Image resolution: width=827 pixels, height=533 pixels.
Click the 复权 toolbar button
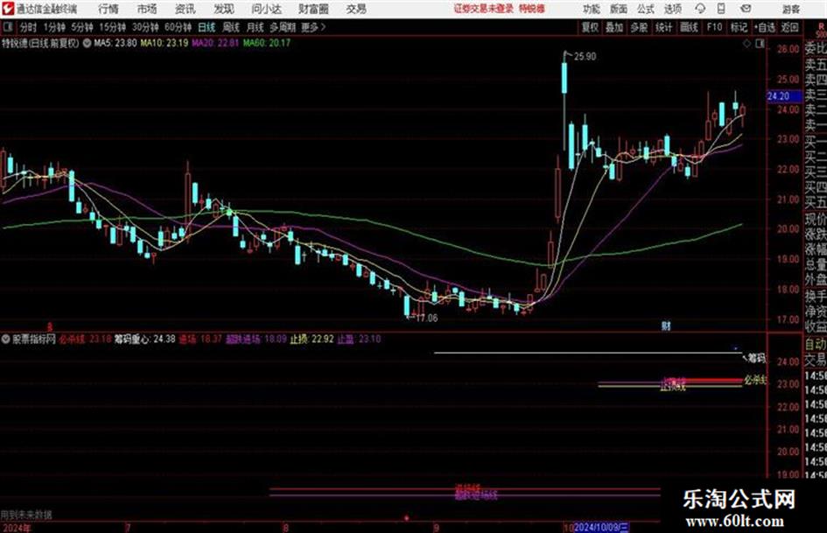[590, 27]
